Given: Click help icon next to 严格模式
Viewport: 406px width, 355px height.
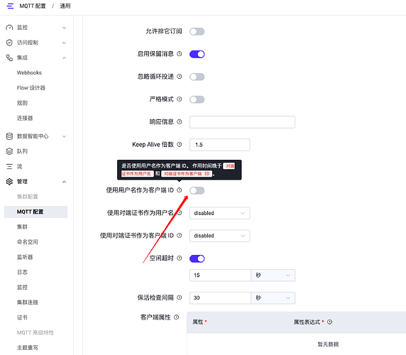Looking at the screenshot, I should [x=179, y=99].
